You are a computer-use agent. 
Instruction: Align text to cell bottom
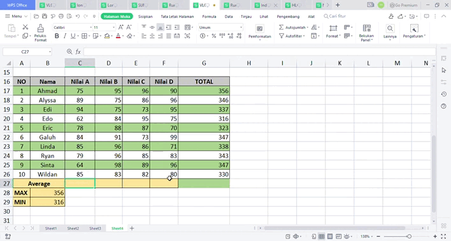(x=161, y=27)
